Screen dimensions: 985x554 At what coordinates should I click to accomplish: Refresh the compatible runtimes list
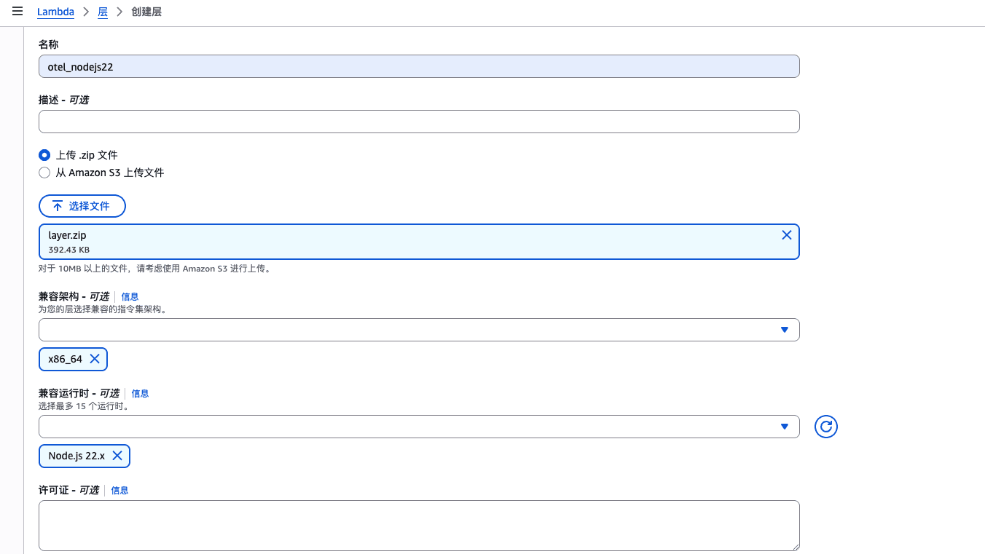point(825,427)
